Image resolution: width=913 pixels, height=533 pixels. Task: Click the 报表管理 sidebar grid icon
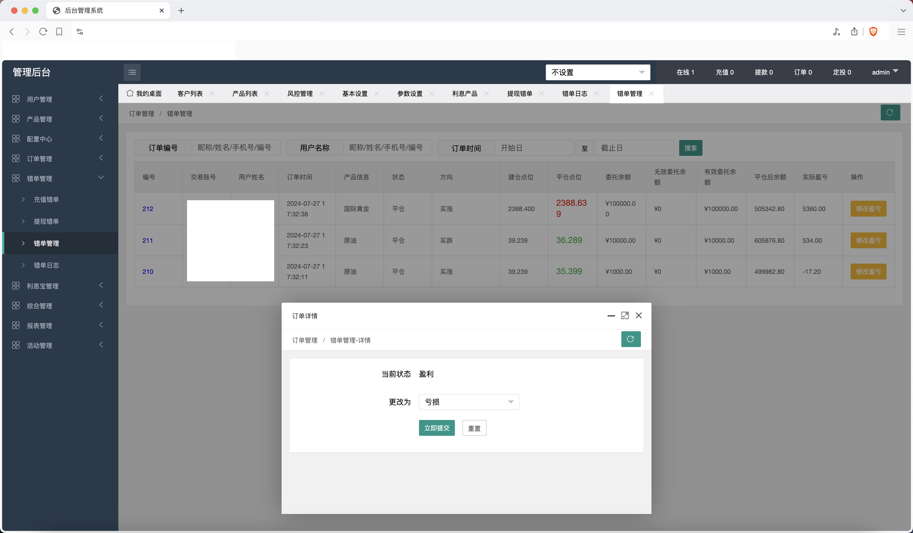16,325
